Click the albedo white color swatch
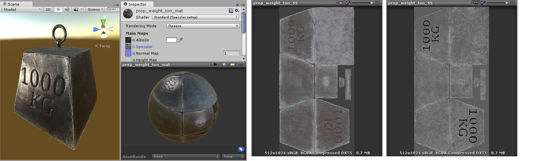The width and height of the screenshot is (533, 161). 171,40
